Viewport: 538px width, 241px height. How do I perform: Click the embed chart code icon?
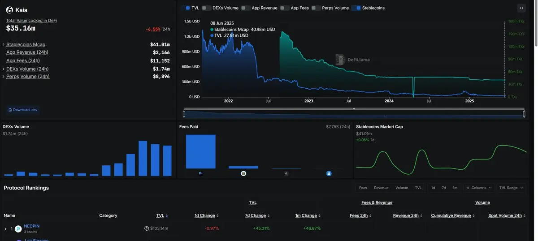521,8
